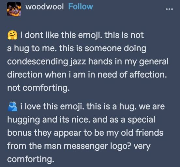Click the word "condescending" in the post
The image size is (180, 167).
(37, 62)
